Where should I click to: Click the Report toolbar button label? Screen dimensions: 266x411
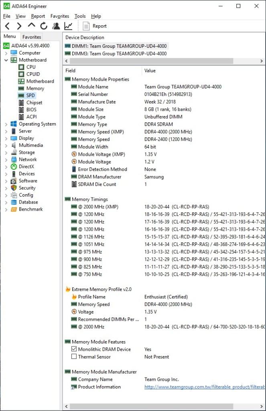pos(99,26)
